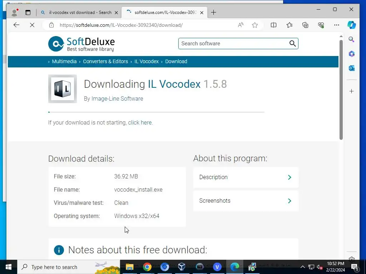Click the IL Vocodex program icon
The width and height of the screenshot is (366, 274).
click(62, 89)
